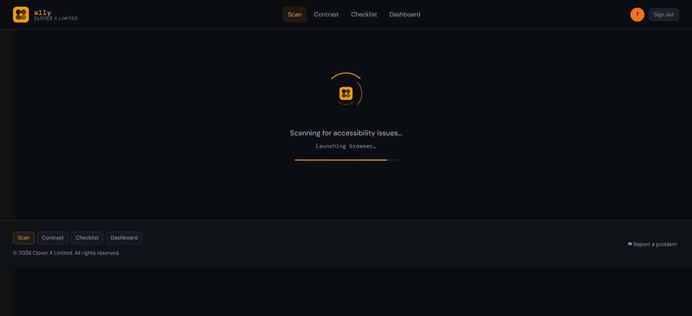This screenshot has width=692, height=316.
Task: Click the flag icon beside Report a problem
Action: coord(630,244)
